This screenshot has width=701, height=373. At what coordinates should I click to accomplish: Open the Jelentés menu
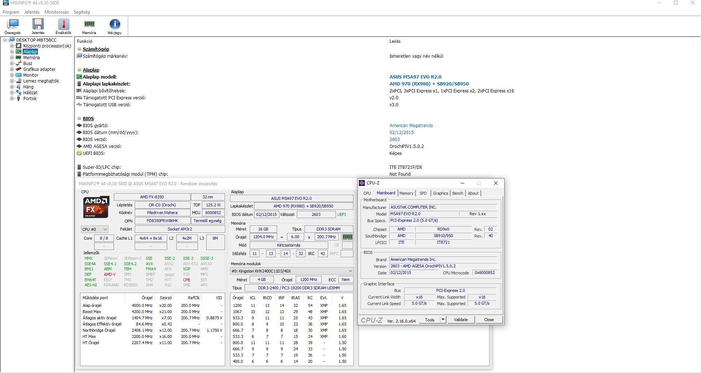tap(32, 12)
